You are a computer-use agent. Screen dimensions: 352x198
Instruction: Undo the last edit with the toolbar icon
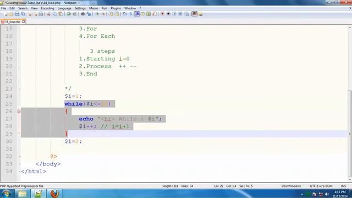click(x=69, y=14)
